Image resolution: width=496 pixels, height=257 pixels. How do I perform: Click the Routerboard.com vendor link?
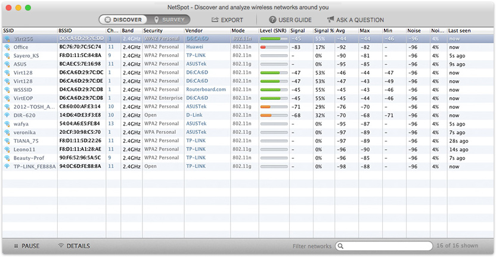pos(206,89)
